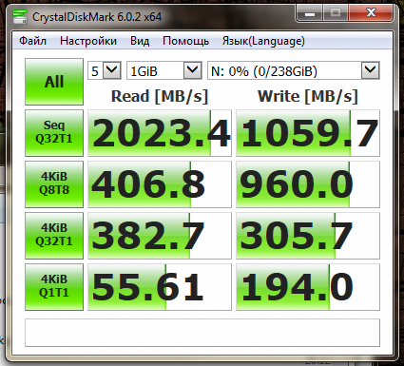Start the 4KiB Q1T1 test
Screen dimensions: 404x366
click(54, 287)
